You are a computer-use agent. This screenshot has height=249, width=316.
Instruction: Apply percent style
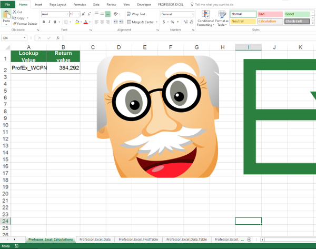tap(172, 22)
